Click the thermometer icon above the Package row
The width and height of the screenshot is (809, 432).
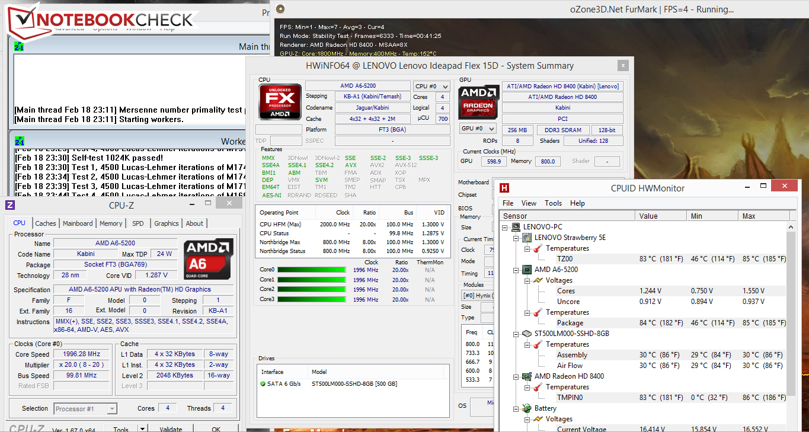(538, 312)
